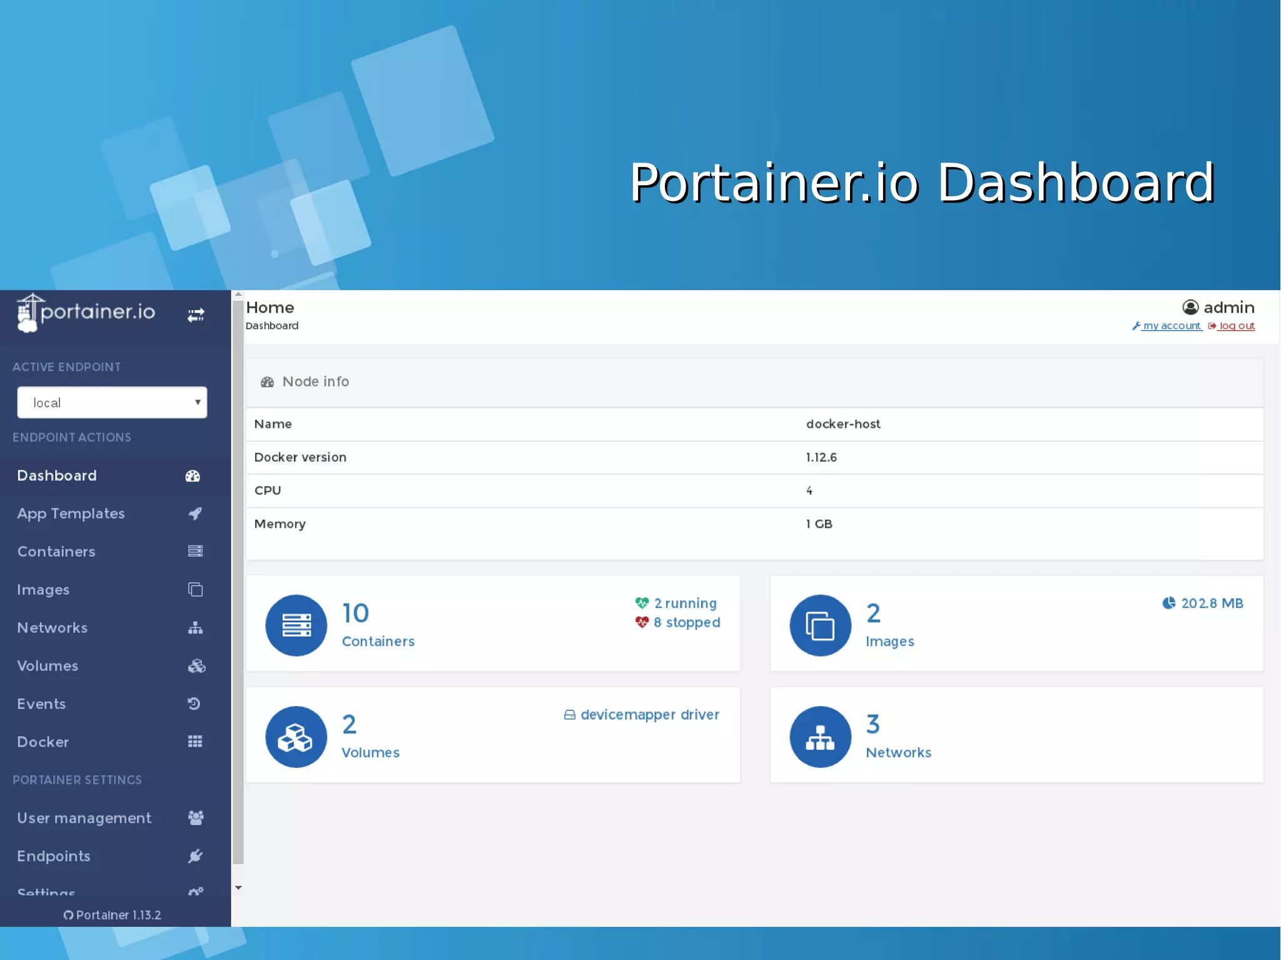1281x960 pixels.
Task: Click the log out link
Action: (1237, 326)
